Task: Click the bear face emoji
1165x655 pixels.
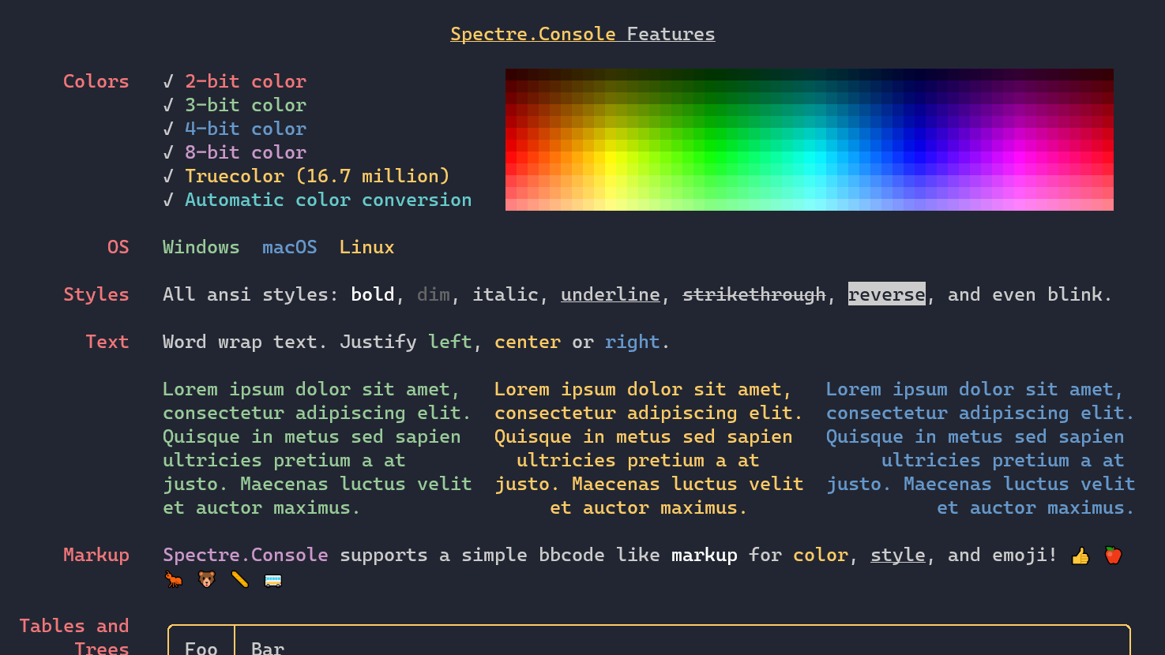Action: [x=206, y=580]
